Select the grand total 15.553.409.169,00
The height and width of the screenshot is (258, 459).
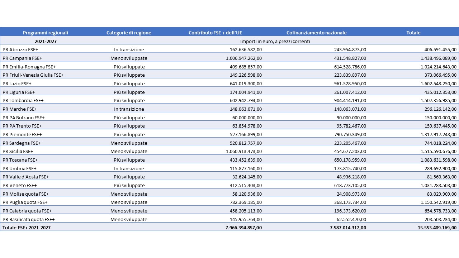point(431,228)
